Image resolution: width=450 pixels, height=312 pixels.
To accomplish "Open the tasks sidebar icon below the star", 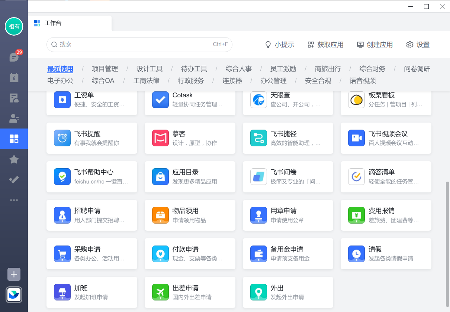I will [14, 180].
